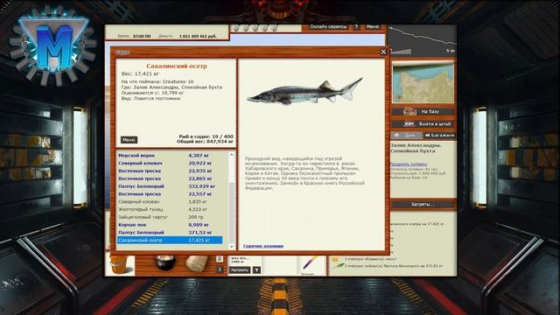Click the depth profile graph

pyautogui.click(x=422, y=40)
